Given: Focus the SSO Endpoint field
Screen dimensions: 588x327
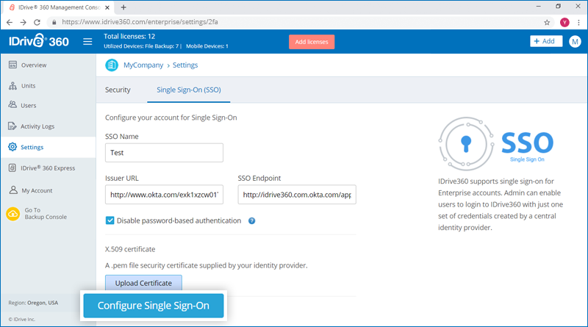Looking at the screenshot, I should click(x=297, y=195).
